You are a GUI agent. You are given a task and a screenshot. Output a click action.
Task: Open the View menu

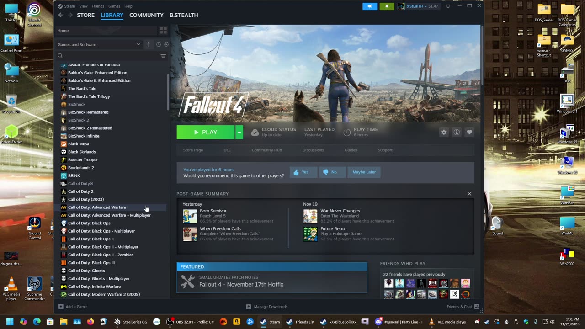pyautogui.click(x=83, y=6)
